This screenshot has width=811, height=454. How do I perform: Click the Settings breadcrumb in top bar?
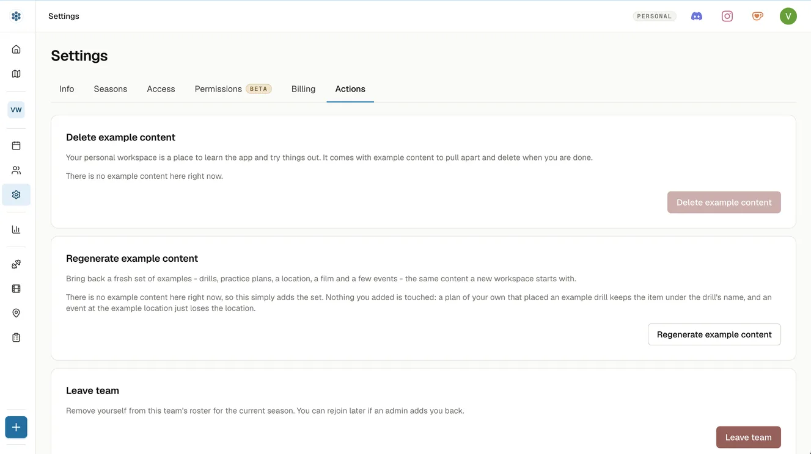coord(64,16)
